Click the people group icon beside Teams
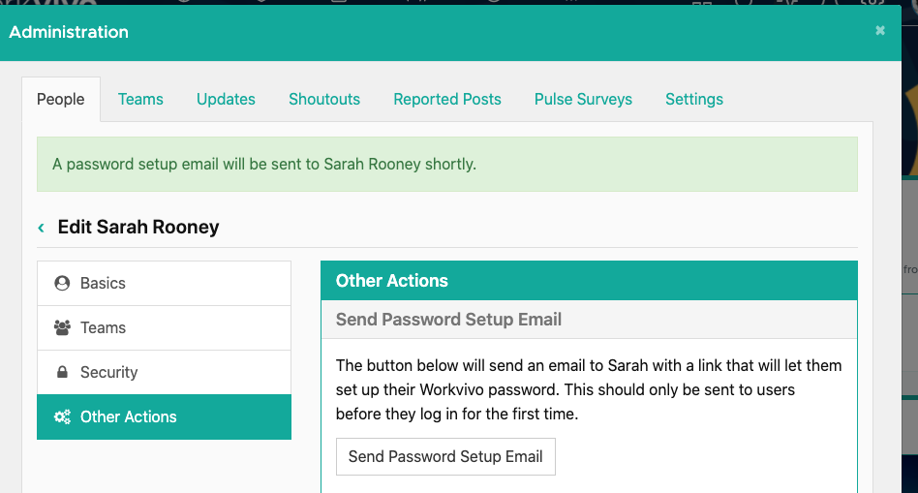Viewport: 918px width, 493px height. [62, 327]
